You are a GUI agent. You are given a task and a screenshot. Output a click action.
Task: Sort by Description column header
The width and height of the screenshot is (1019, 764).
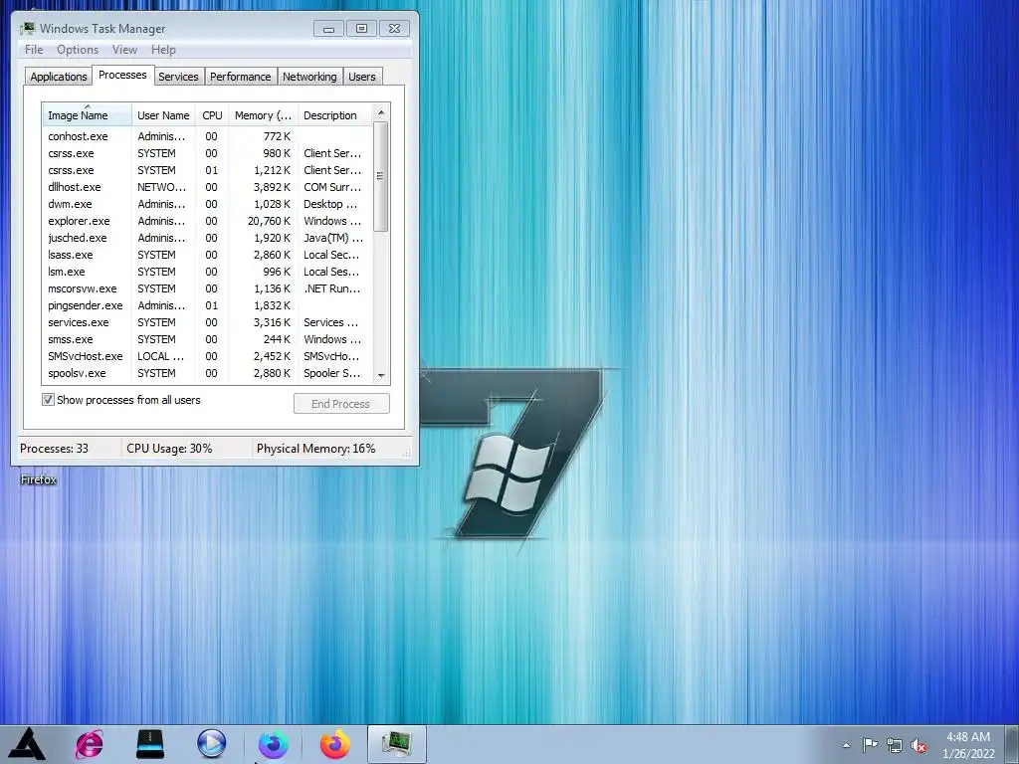pyautogui.click(x=334, y=115)
